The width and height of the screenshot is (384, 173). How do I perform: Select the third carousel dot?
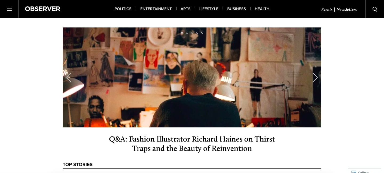(x=192, y=33)
